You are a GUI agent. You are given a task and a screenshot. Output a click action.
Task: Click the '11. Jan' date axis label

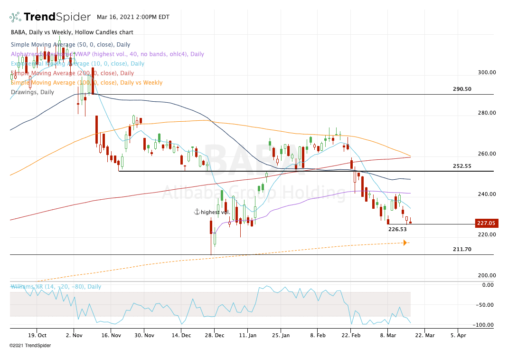pos(248,335)
